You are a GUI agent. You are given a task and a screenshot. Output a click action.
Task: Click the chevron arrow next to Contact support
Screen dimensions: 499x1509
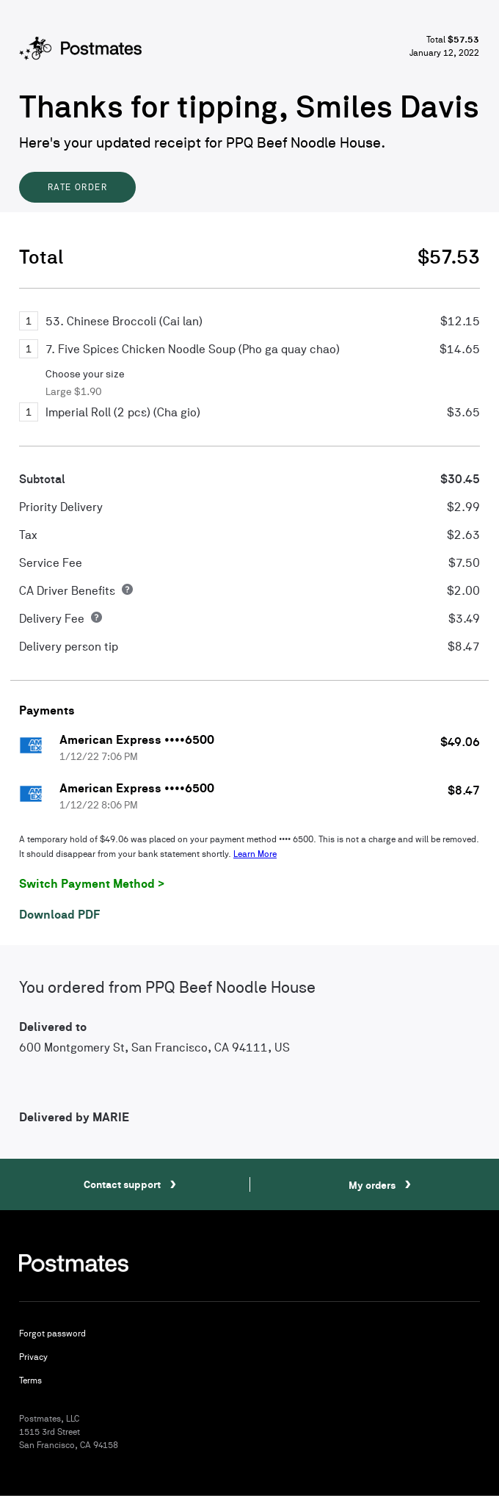pyautogui.click(x=173, y=1184)
